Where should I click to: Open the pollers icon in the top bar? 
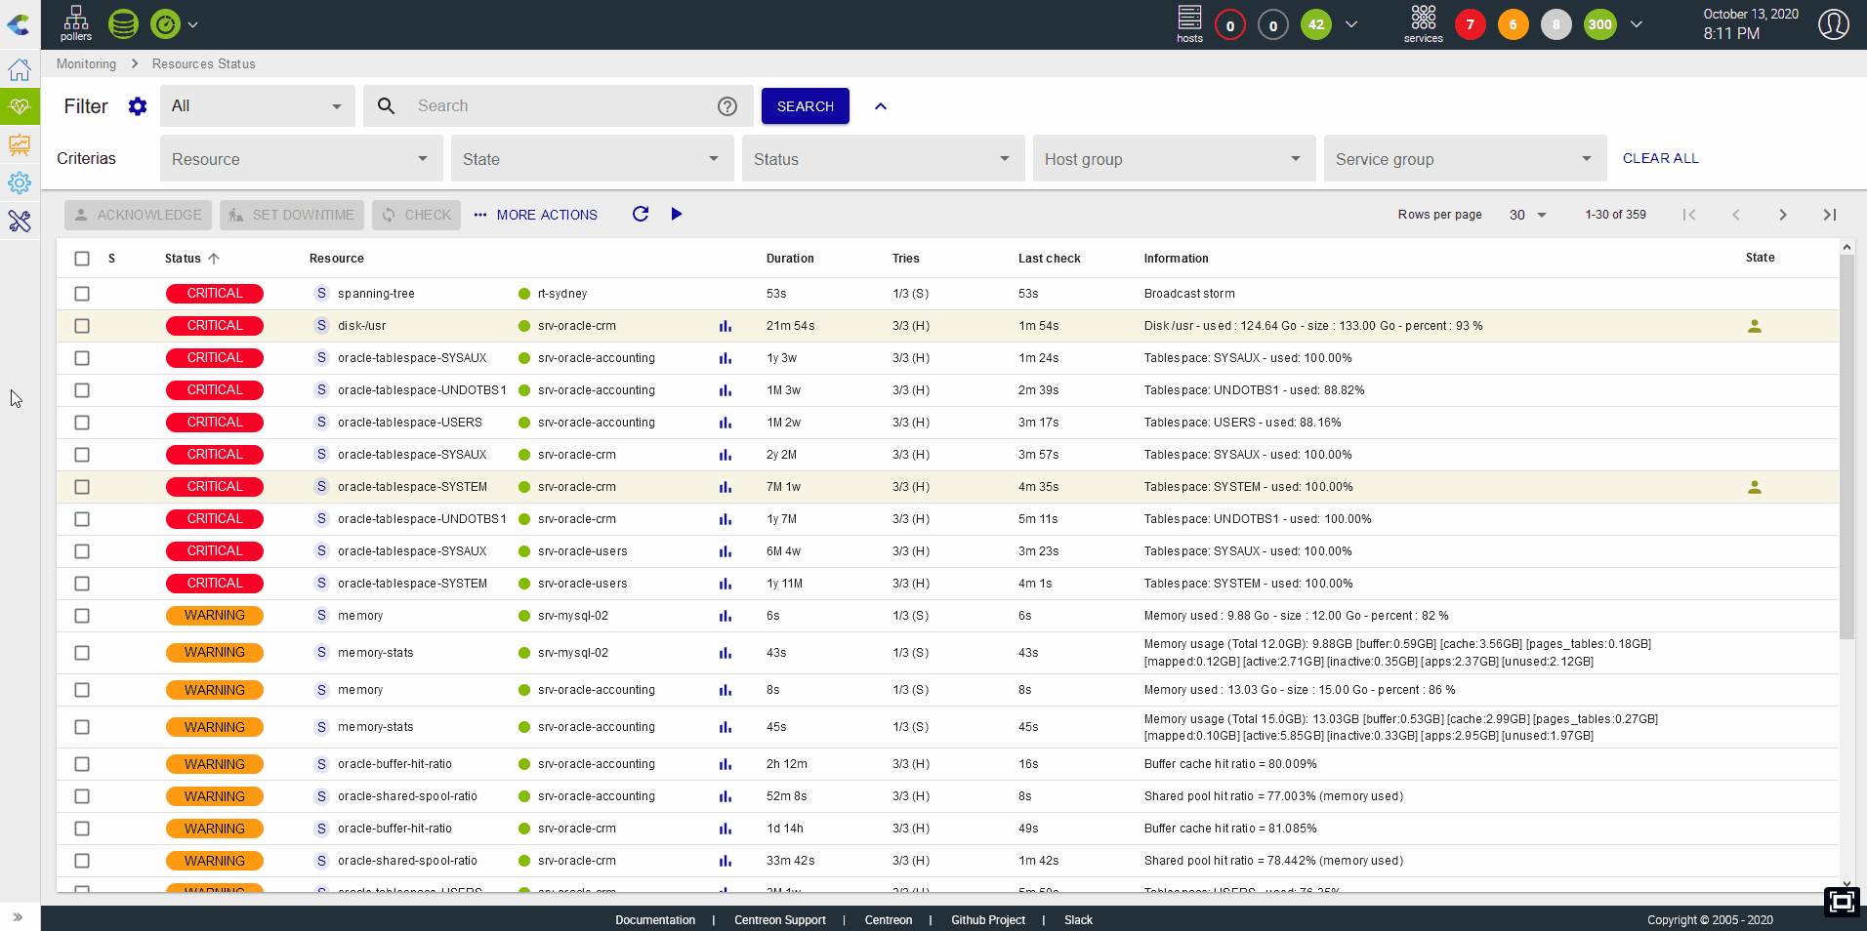click(x=75, y=23)
